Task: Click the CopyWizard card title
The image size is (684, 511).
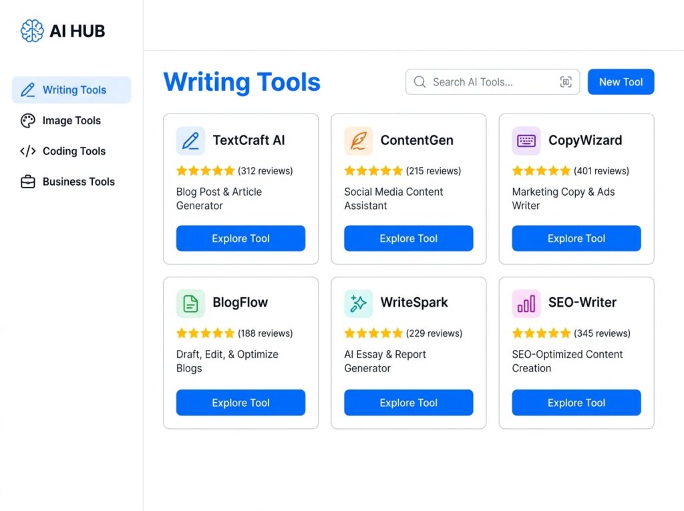Action: 585,140
